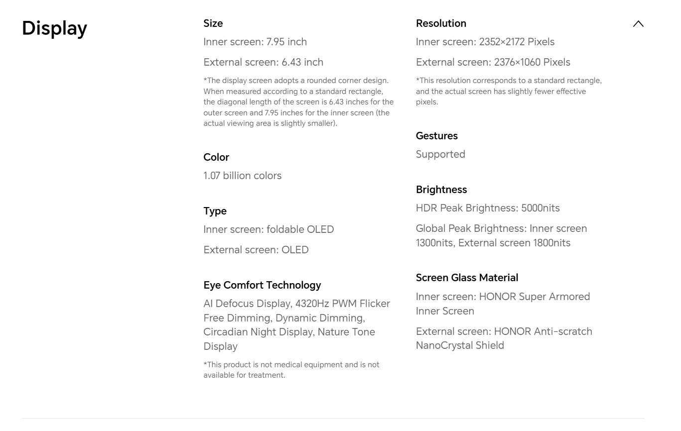Click the Gestures heading
Image resolution: width=681 pixels, height=431 pixels.
pos(436,136)
